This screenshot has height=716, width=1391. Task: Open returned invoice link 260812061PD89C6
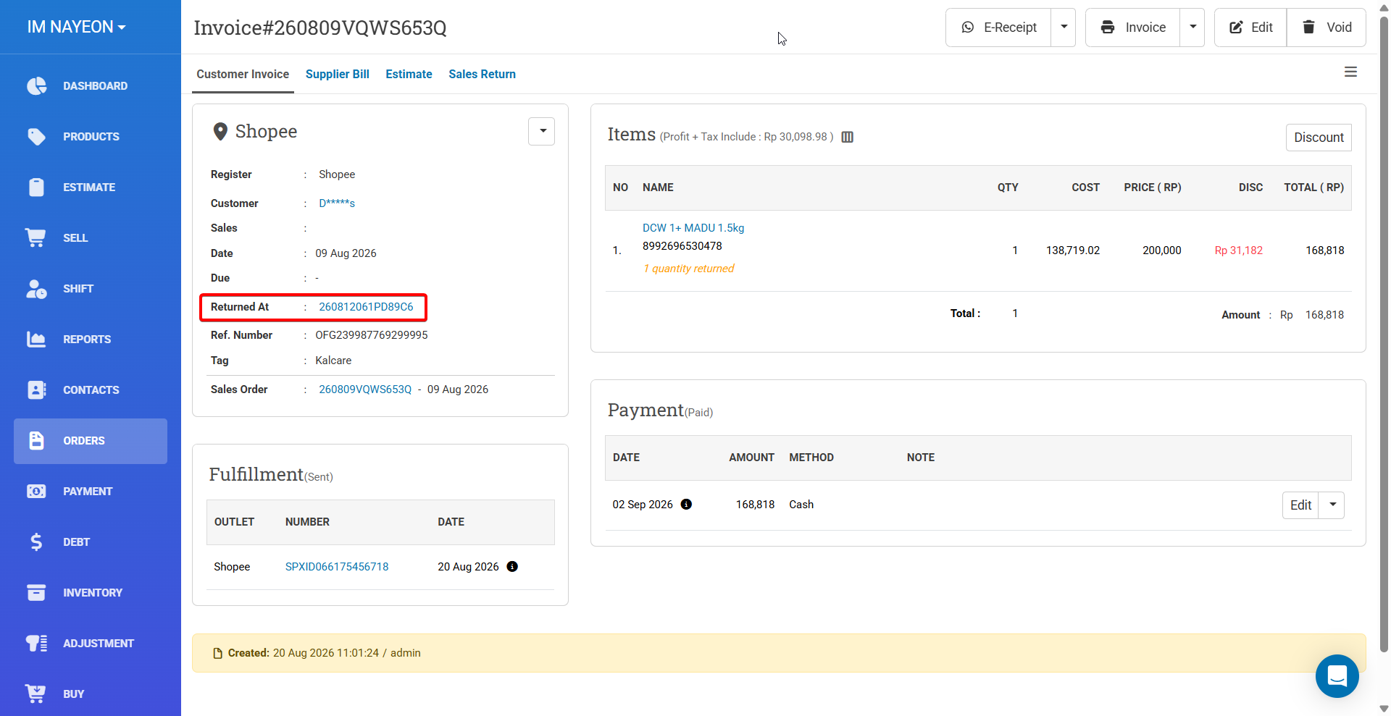pyautogui.click(x=366, y=307)
